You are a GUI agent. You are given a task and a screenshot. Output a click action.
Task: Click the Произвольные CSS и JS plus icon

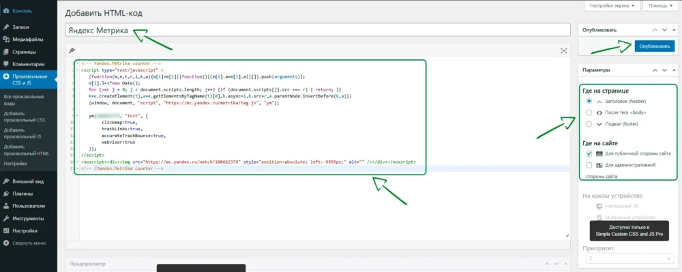6,76
